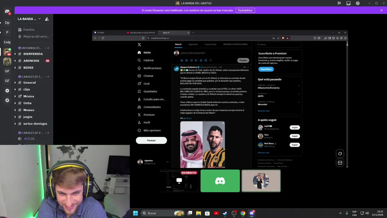Add a channel to the INFORMACIÓN category
The height and width of the screenshot is (218, 387).
(48, 48)
